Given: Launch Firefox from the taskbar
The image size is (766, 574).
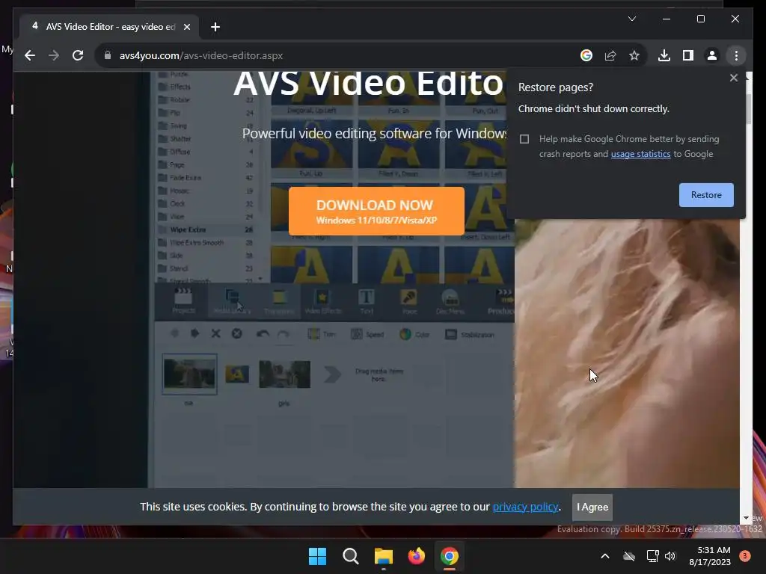Looking at the screenshot, I should [x=416, y=556].
